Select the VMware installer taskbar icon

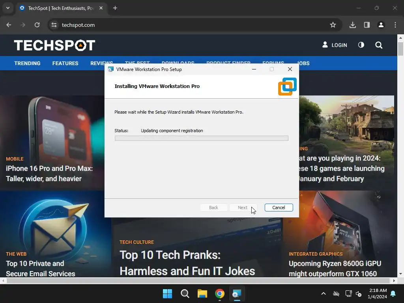[237, 294]
